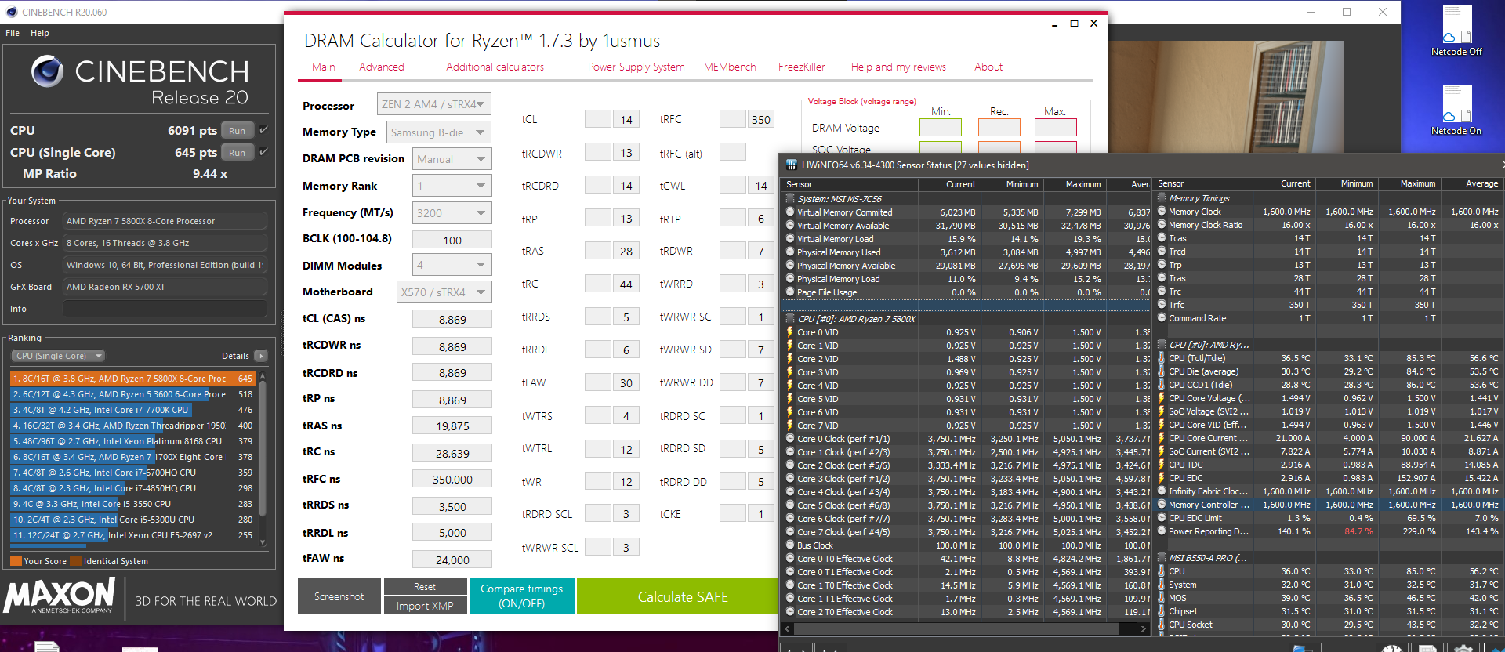Click the DRAM Voltage Min green field

(x=941, y=127)
